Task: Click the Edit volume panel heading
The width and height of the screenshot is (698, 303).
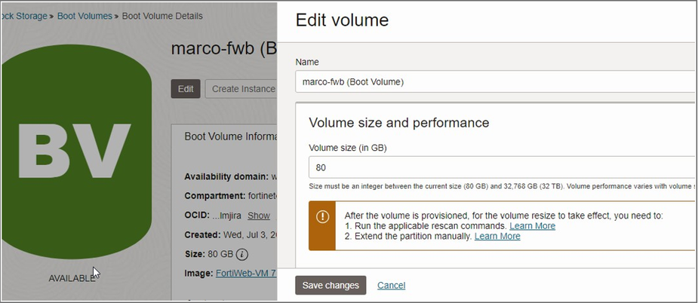Action: click(x=342, y=20)
